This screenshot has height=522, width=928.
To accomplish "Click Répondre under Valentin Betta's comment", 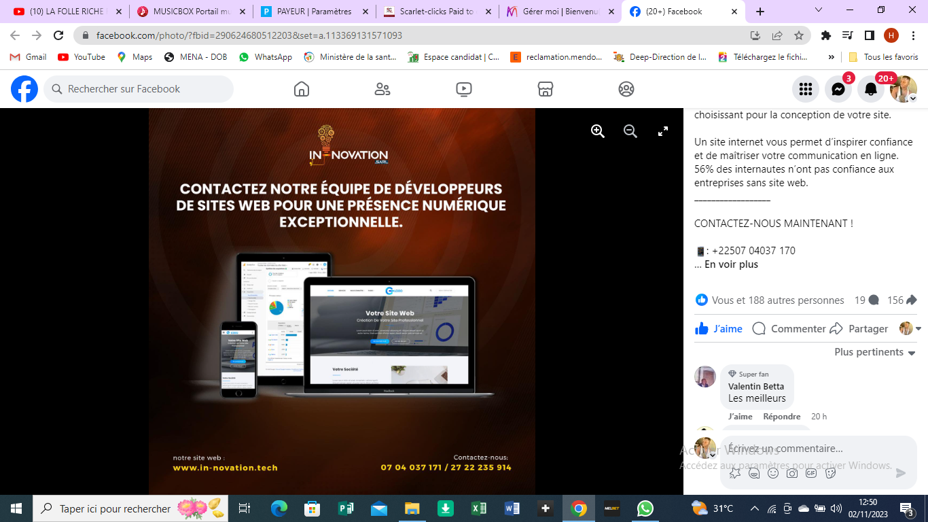I will pyautogui.click(x=781, y=417).
